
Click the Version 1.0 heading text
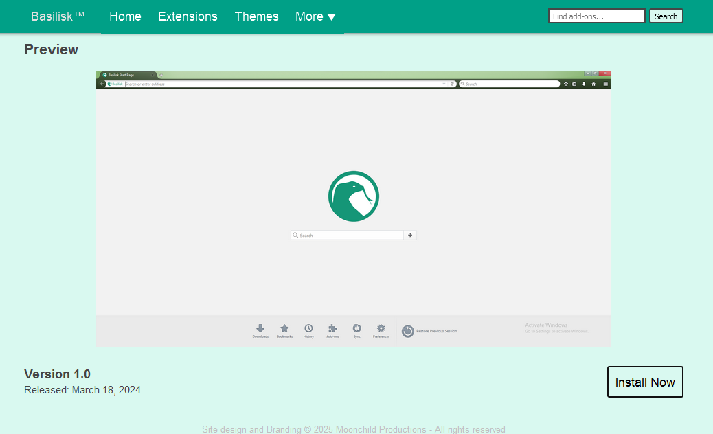[x=57, y=374]
